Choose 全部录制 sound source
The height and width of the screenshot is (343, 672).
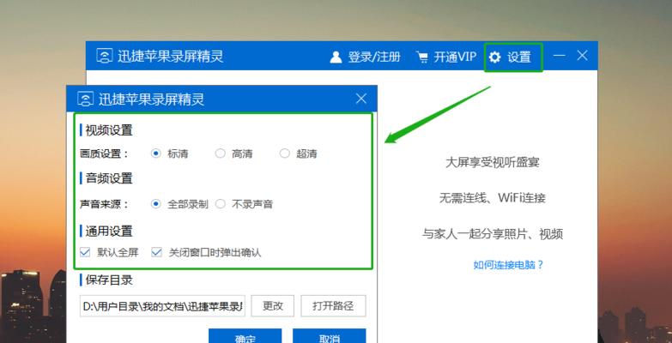point(155,204)
